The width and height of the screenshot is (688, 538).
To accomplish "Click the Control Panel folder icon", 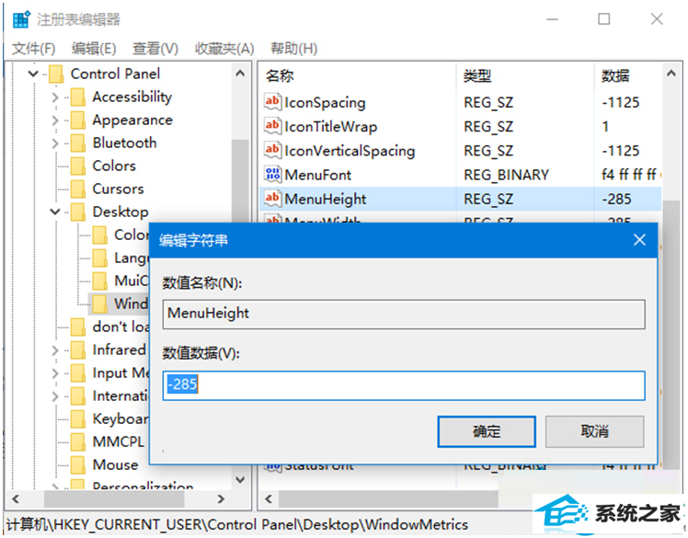I will click(56, 74).
